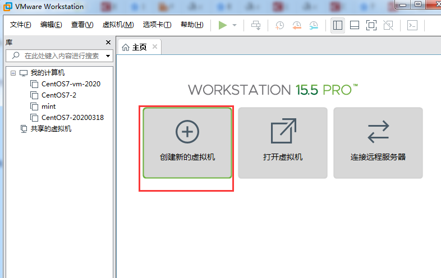Click 打开虚拟机 button
Viewport: 441px width, 278px height.
(x=283, y=143)
